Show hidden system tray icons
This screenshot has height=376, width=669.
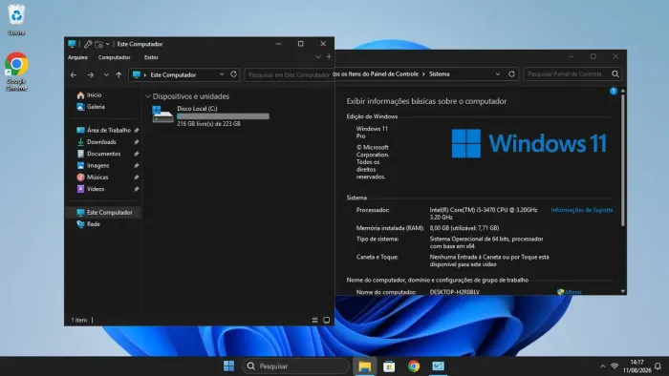(x=602, y=366)
